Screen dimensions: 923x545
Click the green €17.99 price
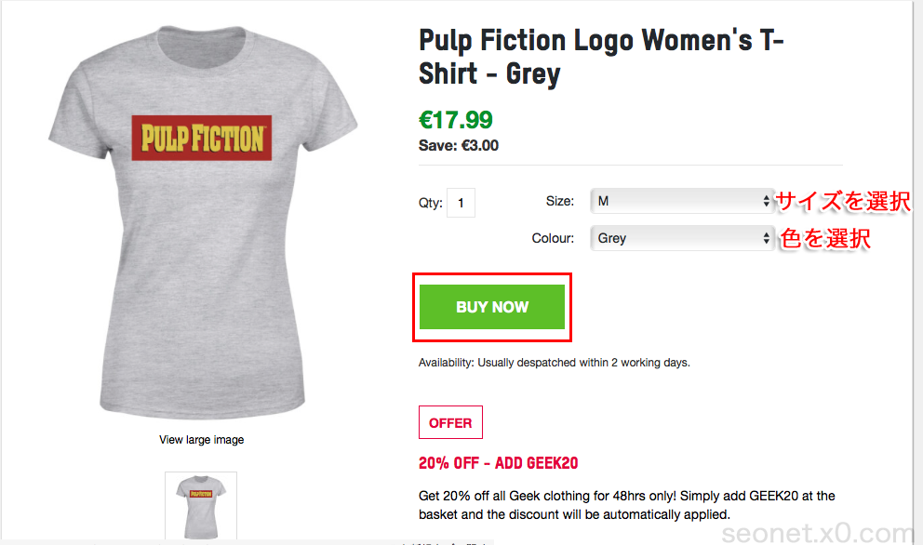pos(456,120)
